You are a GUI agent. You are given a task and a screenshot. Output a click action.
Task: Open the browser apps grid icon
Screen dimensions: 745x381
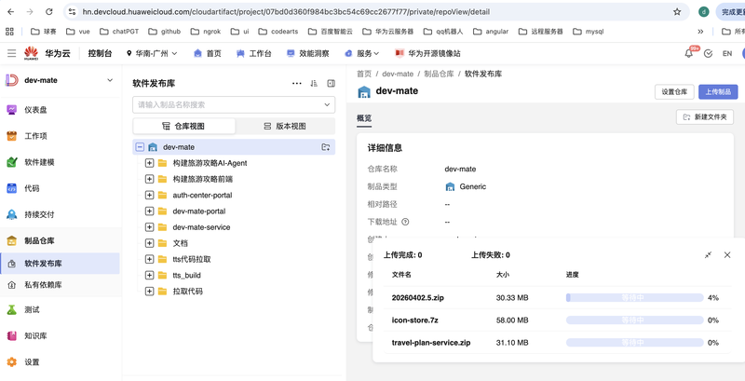9,32
